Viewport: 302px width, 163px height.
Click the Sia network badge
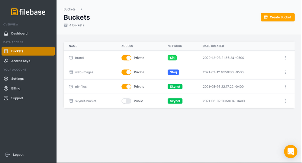(x=172, y=58)
